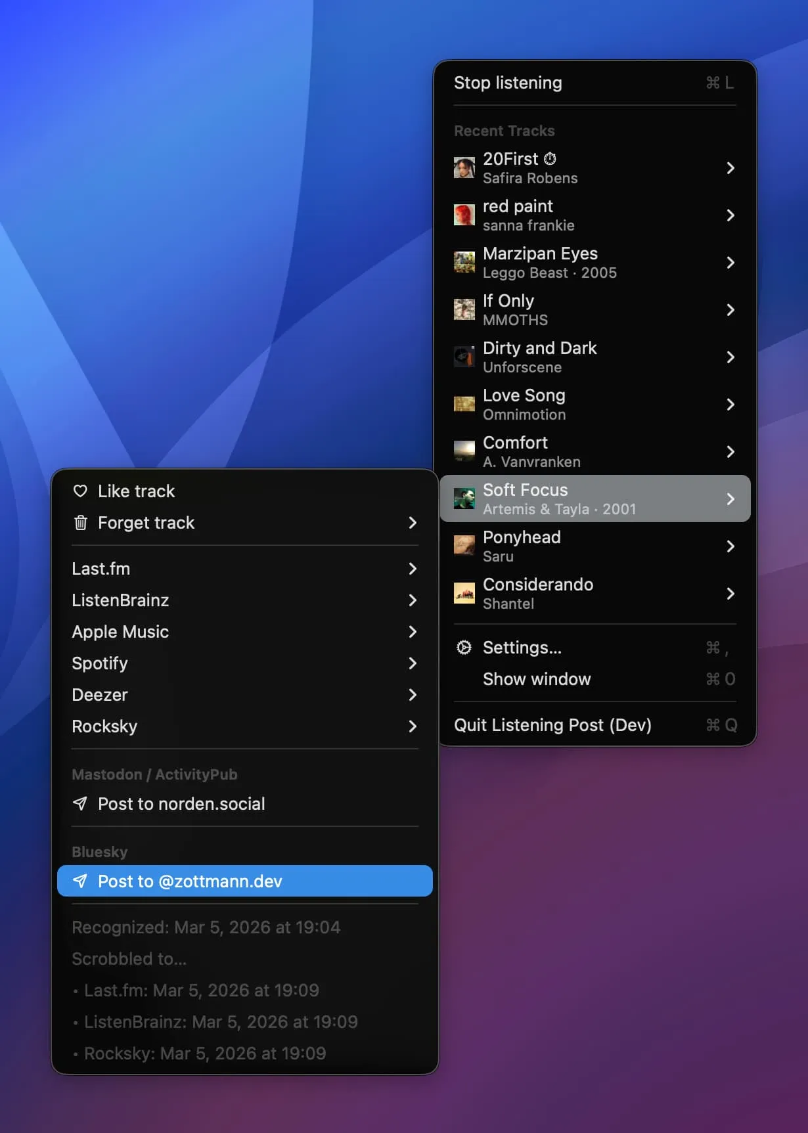Screen dimensions: 808x1133
Task: Click the MMOTHS artist text
Action: 516,321
